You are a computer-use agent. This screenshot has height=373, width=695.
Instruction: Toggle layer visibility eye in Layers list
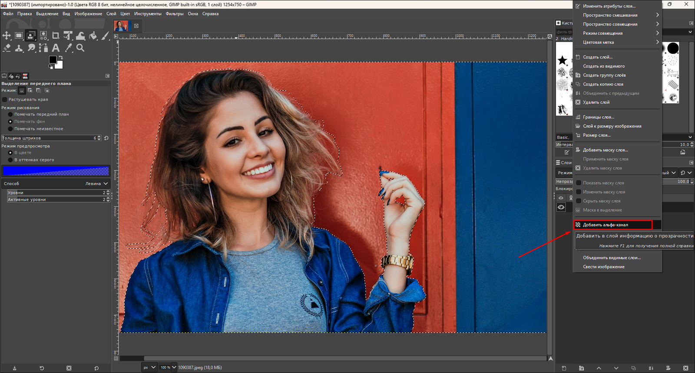[x=561, y=207]
